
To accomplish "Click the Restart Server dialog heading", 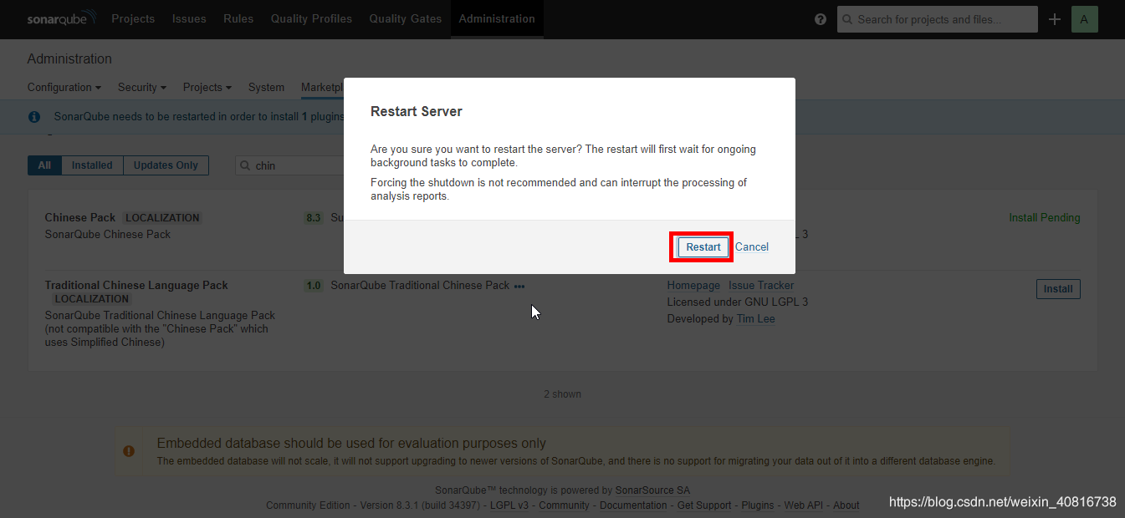I will pyautogui.click(x=417, y=111).
